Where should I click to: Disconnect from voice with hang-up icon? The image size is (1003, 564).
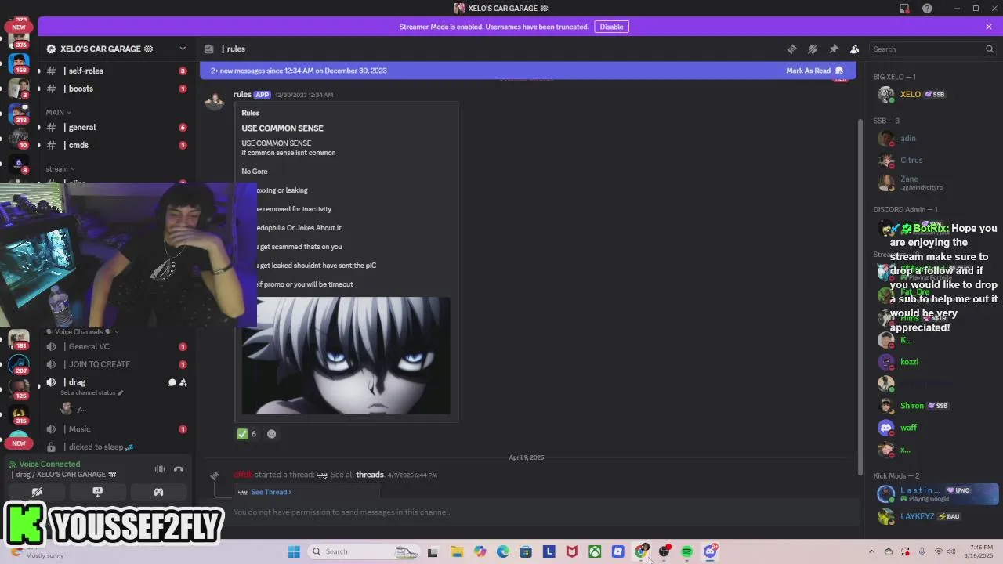tap(179, 468)
